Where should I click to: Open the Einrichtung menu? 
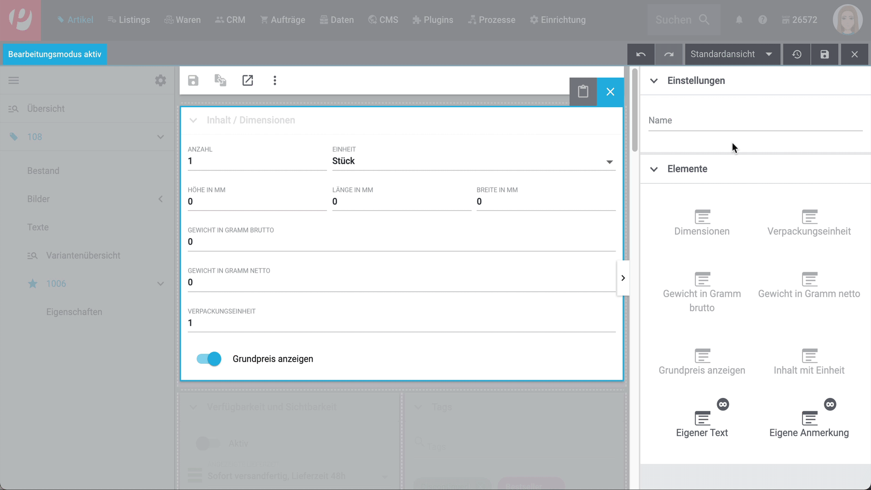[x=558, y=20]
